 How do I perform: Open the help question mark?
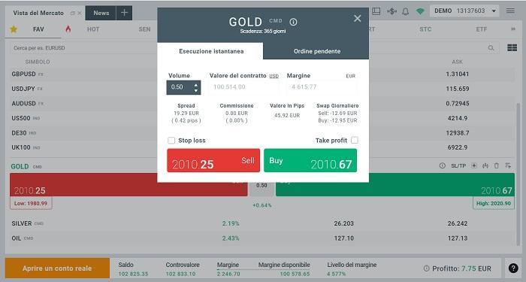click(x=513, y=268)
